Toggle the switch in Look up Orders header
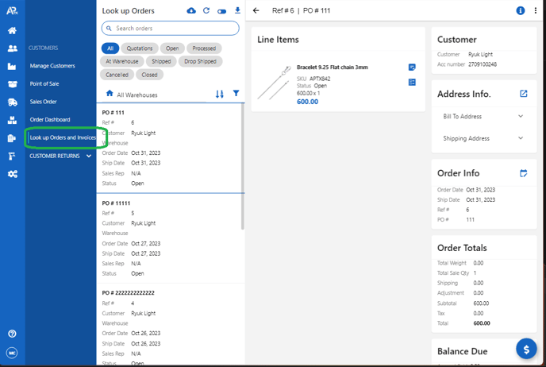The image size is (546, 367). tap(221, 11)
